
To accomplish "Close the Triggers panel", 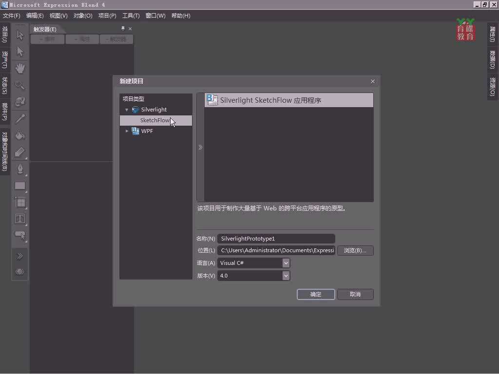I will (130, 29).
